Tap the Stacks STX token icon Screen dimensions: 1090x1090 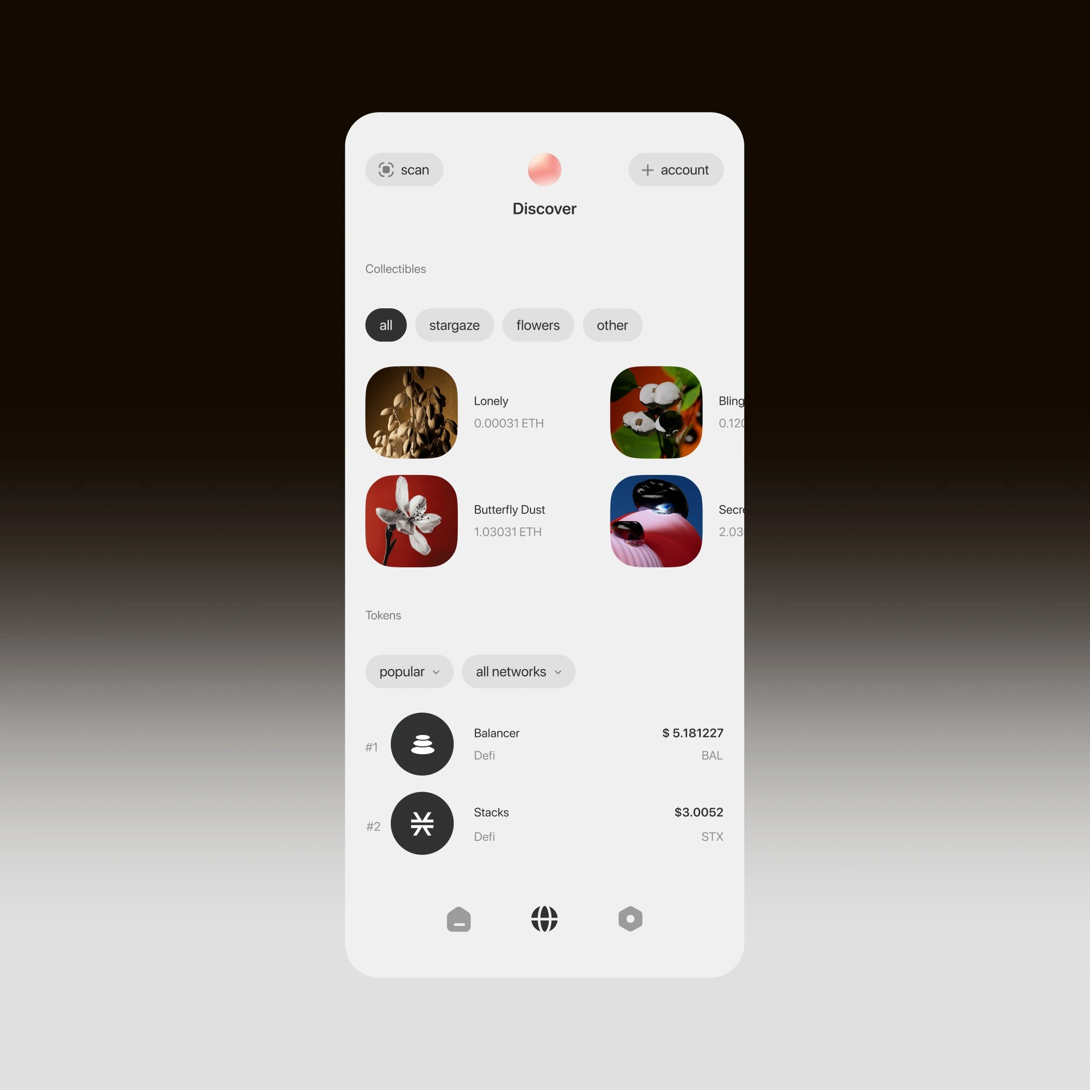422,823
